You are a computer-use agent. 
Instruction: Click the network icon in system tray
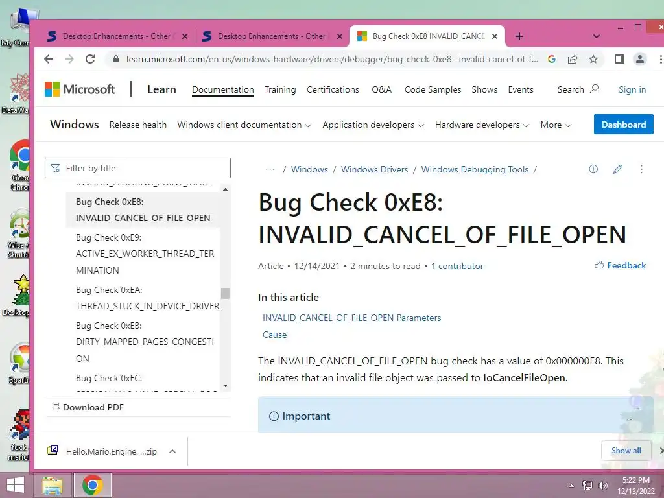(x=587, y=485)
